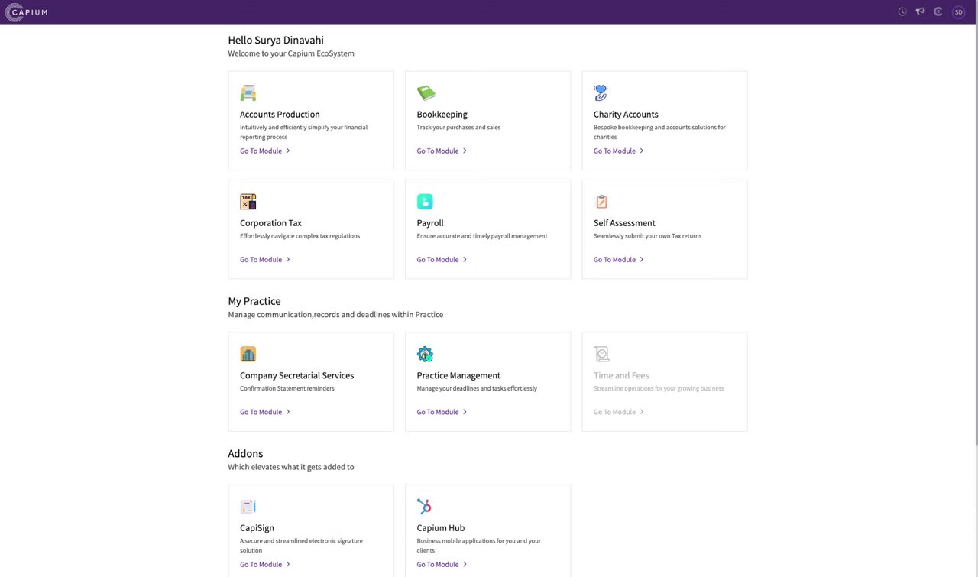
Task: Go to the Charity Accounts module
Action: (619, 151)
